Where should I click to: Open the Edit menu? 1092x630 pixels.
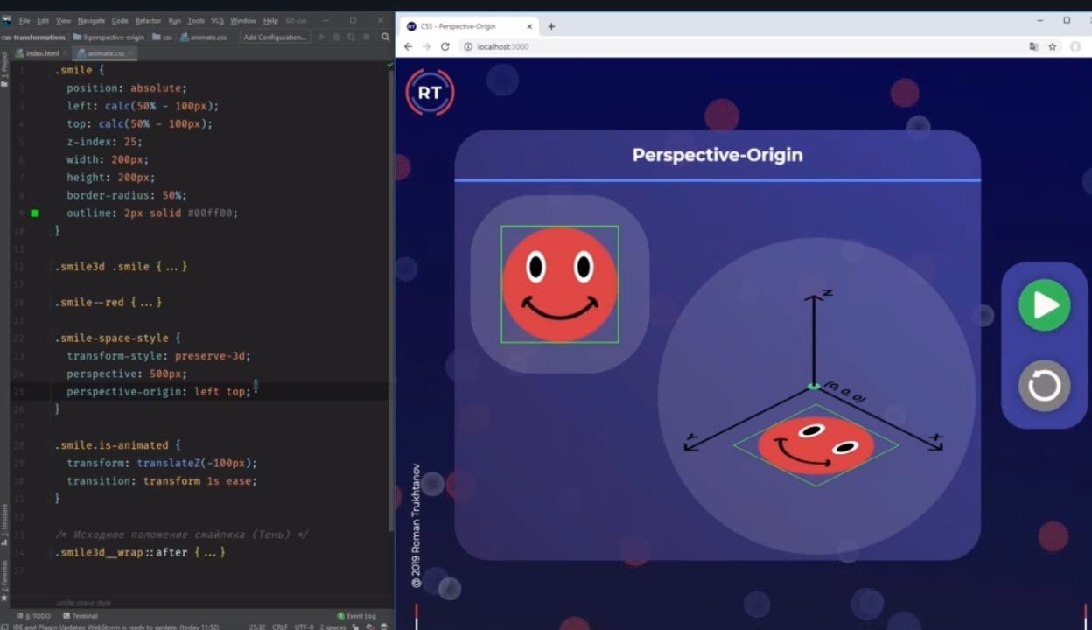tap(43, 20)
